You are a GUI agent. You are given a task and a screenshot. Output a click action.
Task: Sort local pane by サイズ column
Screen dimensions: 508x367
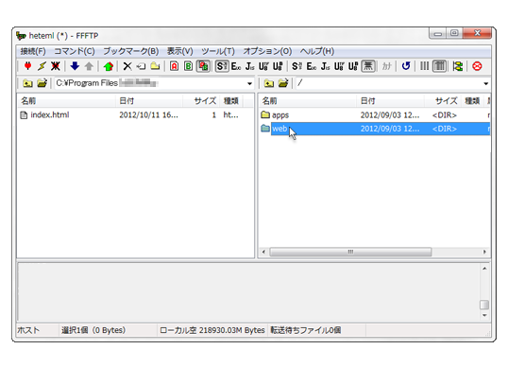201,101
